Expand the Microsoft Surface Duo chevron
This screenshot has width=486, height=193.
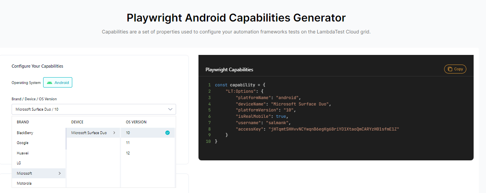114,133
